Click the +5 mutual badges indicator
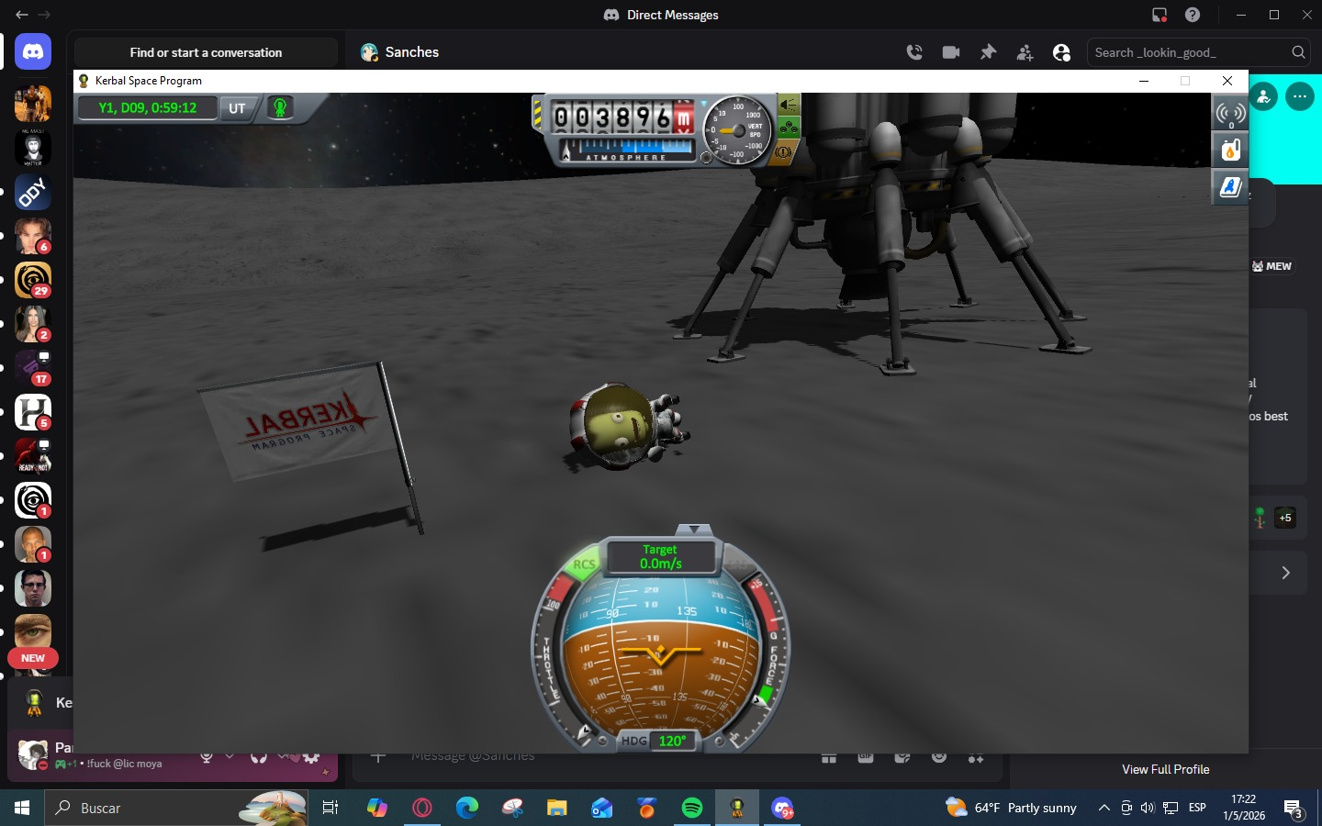 [x=1285, y=518]
